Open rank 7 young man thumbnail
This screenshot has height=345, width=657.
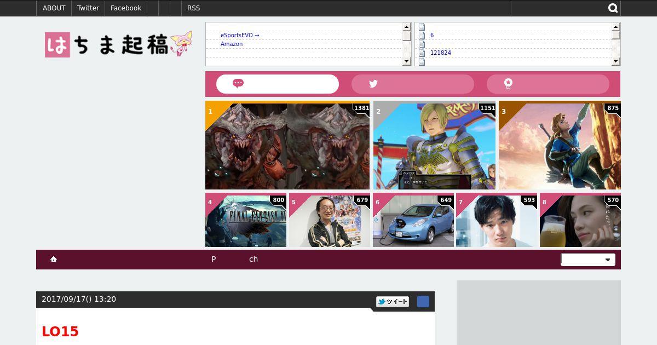(x=497, y=220)
